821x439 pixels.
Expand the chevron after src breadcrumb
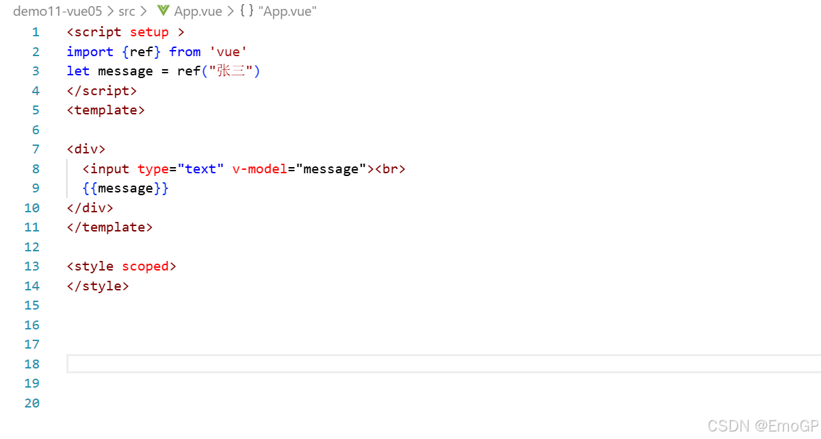144,11
